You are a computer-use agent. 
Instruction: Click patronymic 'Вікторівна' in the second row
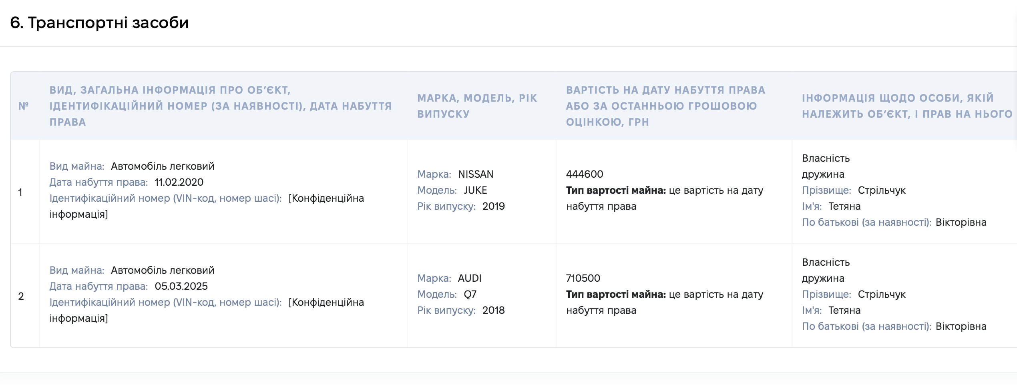click(x=961, y=326)
